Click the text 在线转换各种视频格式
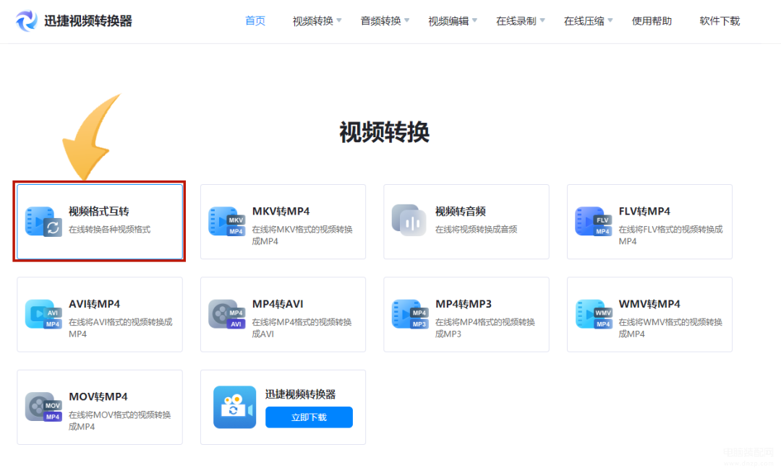Image resolution: width=781 pixels, height=473 pixels. point(110,230)
